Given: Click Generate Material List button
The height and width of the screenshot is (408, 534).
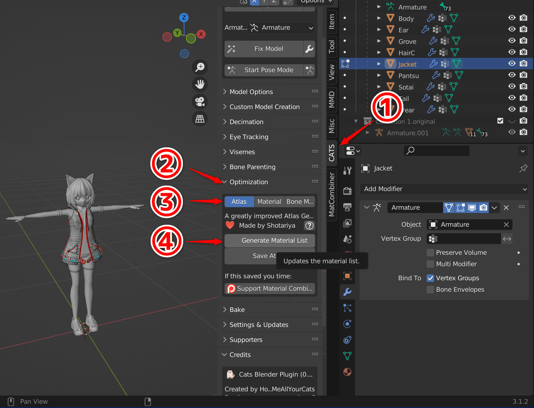Looking at the screenshot, I should [x=270, y=241].
